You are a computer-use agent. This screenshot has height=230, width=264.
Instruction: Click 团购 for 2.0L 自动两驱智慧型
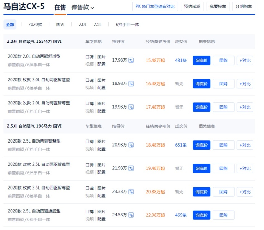[x=223, y=84]
